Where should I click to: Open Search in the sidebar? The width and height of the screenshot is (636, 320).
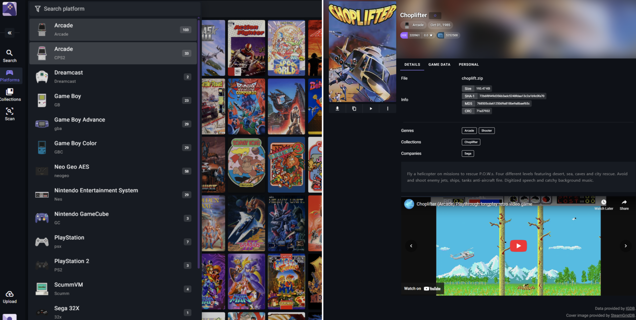(x=10, y=56)
